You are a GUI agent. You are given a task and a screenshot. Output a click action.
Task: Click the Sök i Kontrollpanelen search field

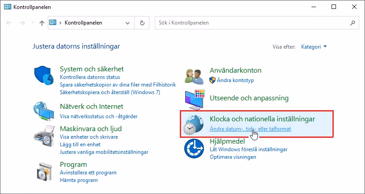257,23
